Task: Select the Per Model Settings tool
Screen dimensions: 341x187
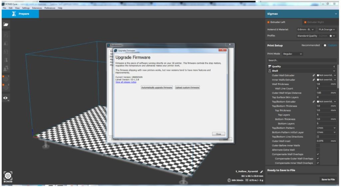Action: (x=6, y=68)
